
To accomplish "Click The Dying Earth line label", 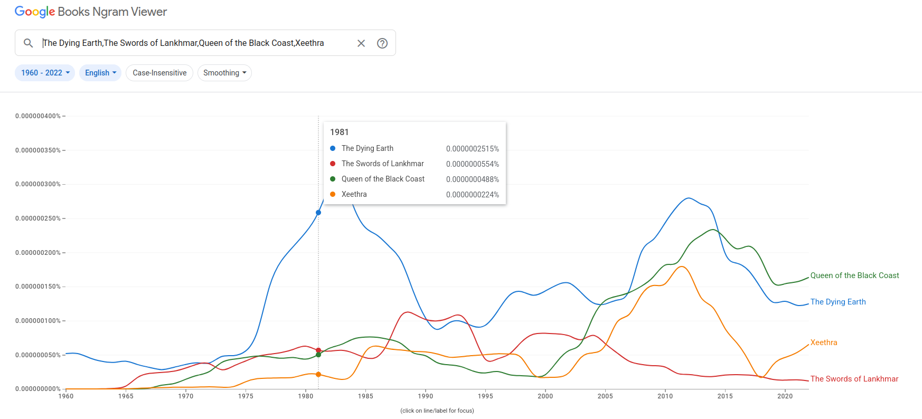I will 838,302.
